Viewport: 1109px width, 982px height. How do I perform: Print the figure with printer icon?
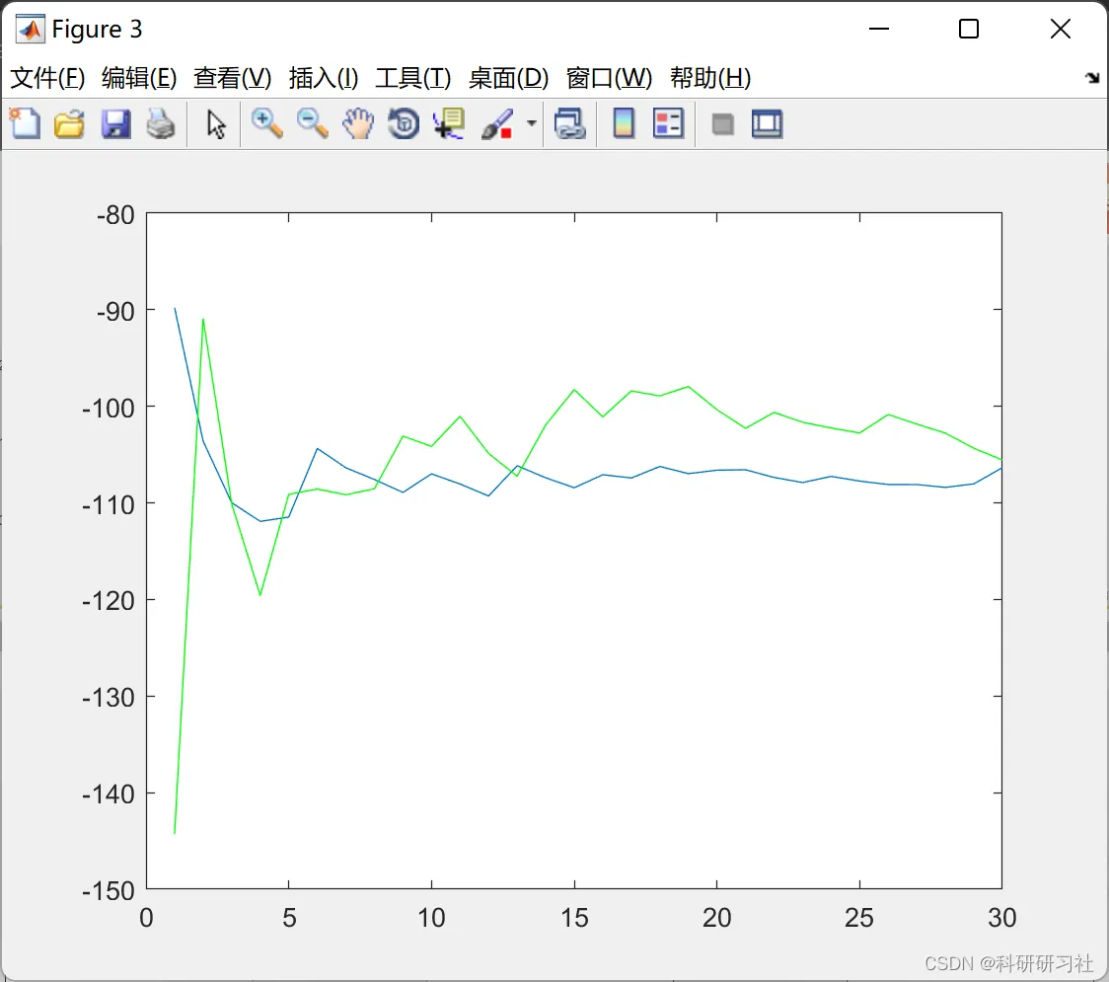pyautogui.click(x=161, y=123)
